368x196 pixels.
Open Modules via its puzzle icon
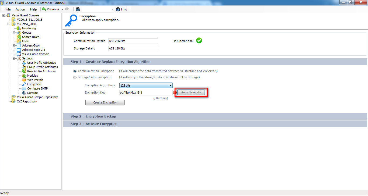(24, 75)
